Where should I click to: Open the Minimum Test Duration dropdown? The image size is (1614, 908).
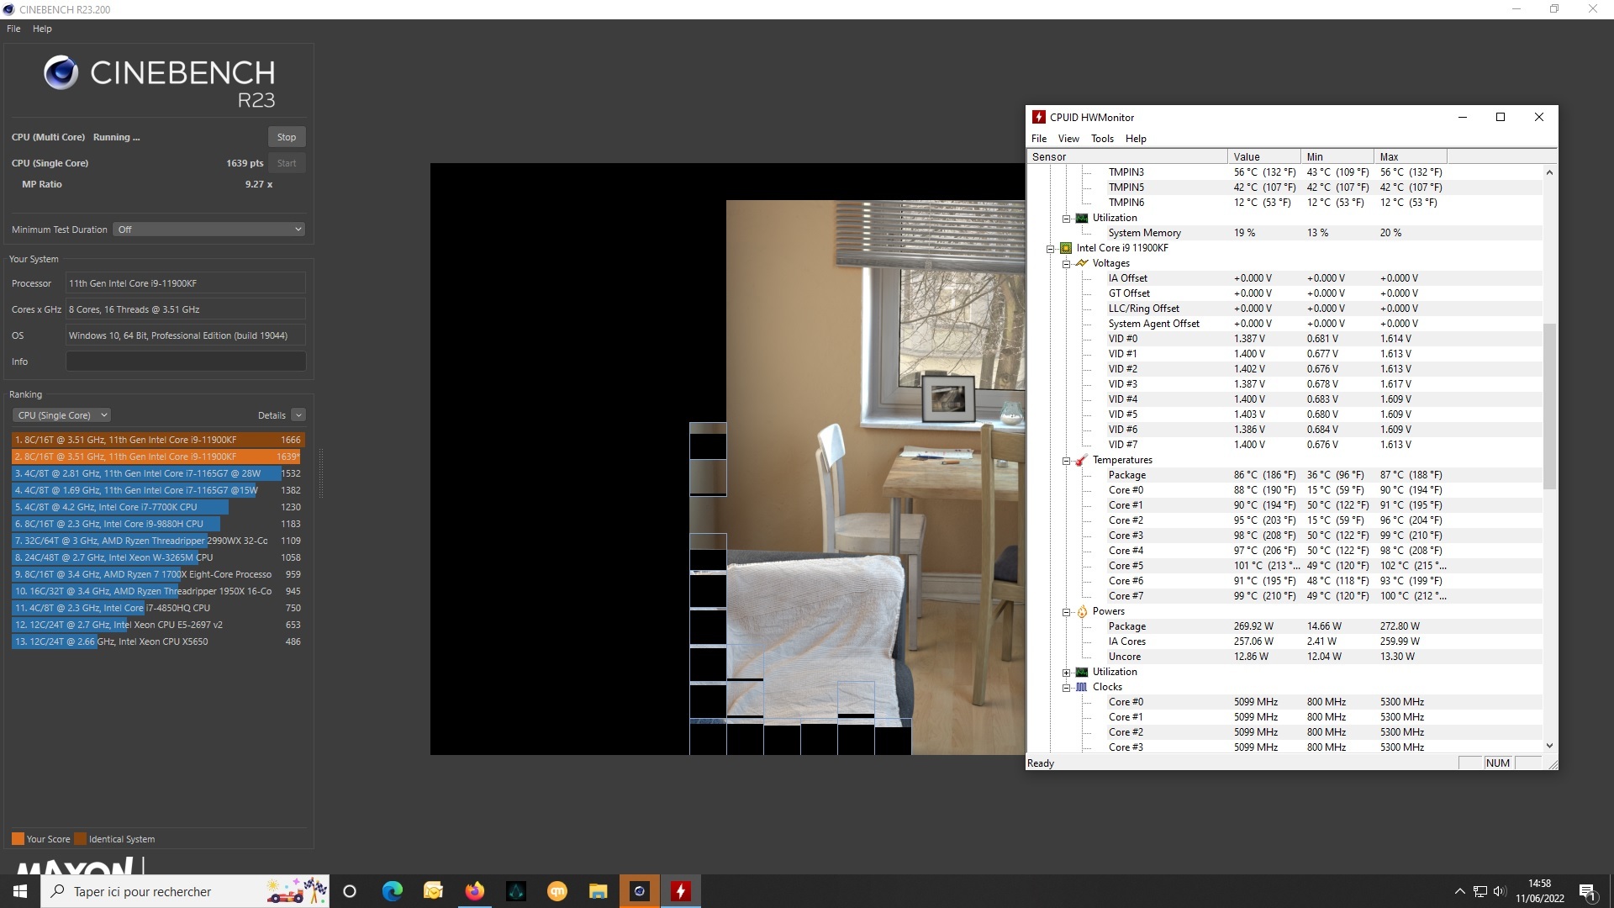click(209, 230)
